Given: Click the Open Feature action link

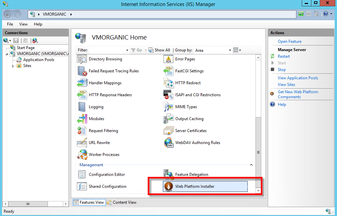Looking at the screenshot, I should click(289, 41).
